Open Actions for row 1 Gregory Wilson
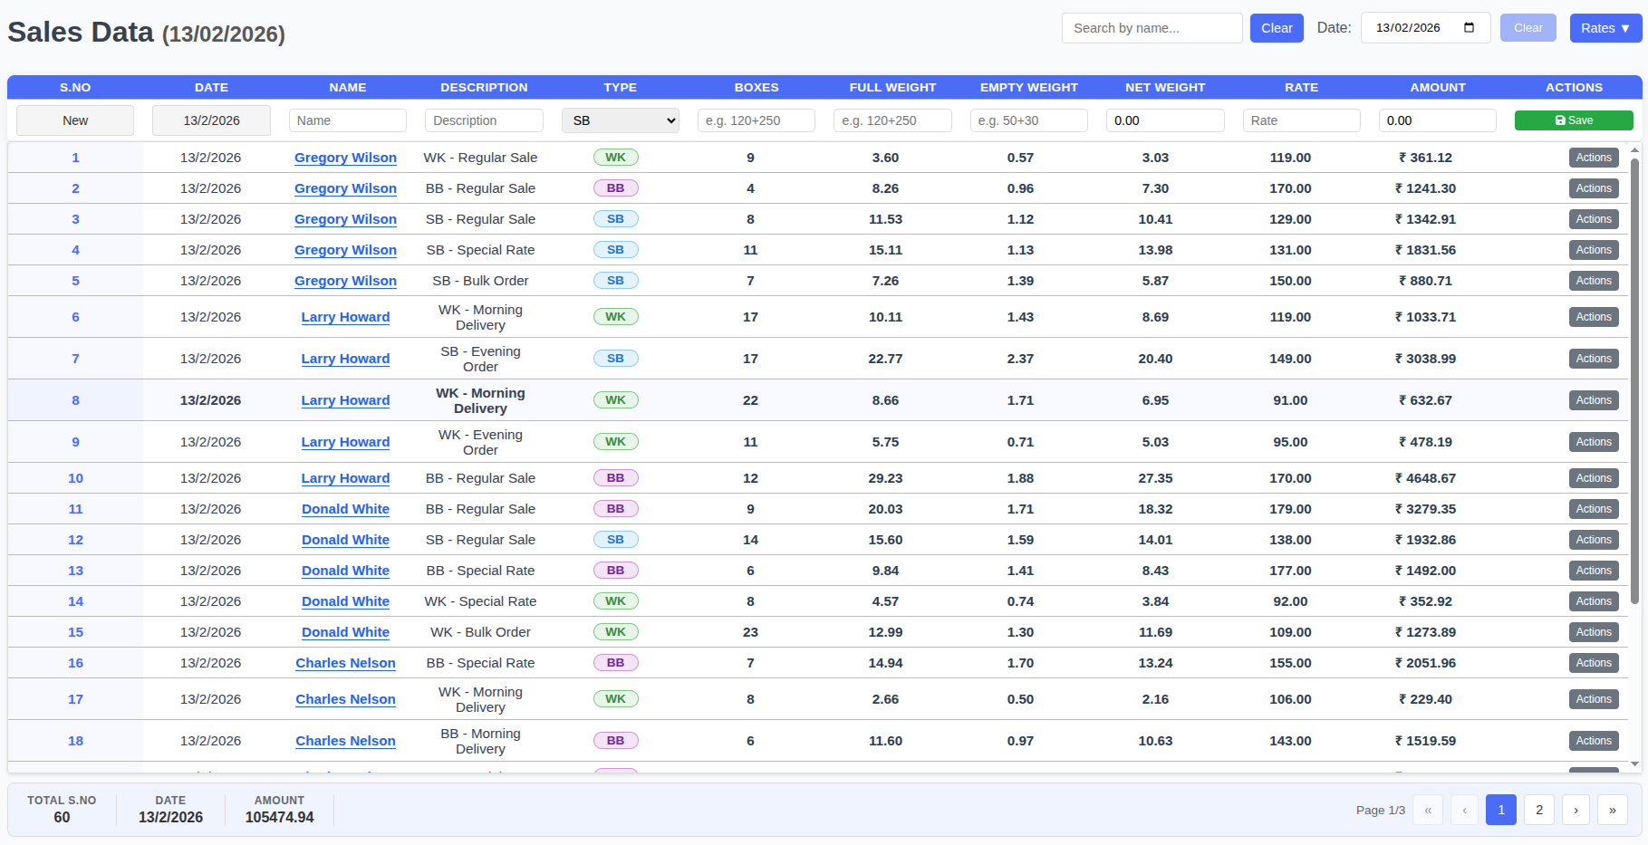The image size is (1648, 845). (1594, 158)
